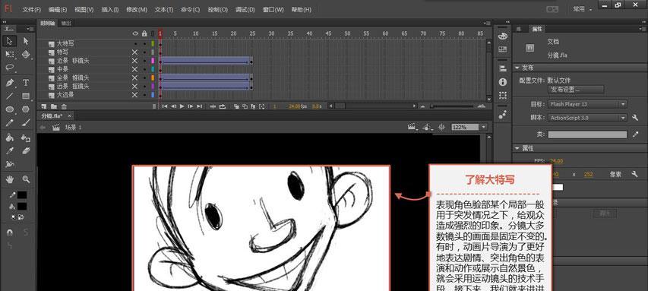Go to the first frame

[165, 106]
